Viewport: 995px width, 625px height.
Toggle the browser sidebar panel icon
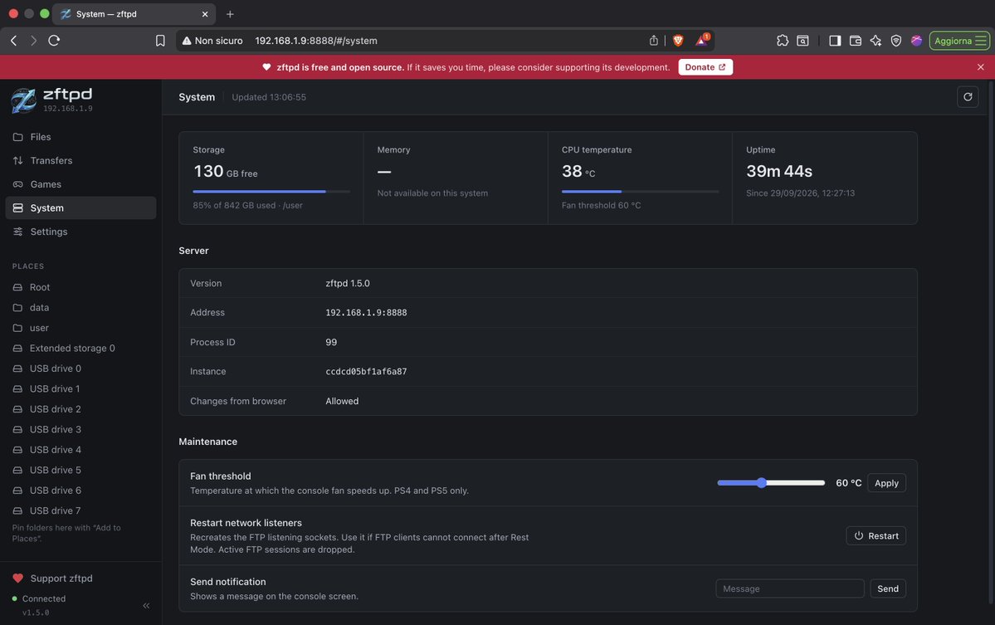[x=835, y=41]
